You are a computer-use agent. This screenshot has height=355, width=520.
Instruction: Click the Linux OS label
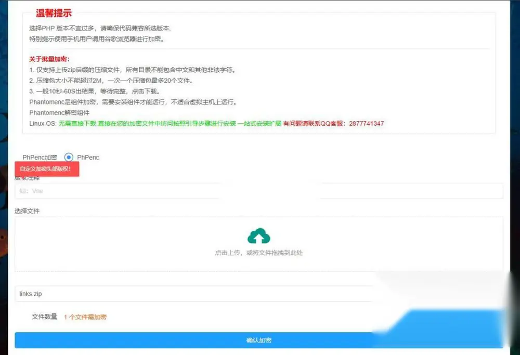[x=43, y=123]
